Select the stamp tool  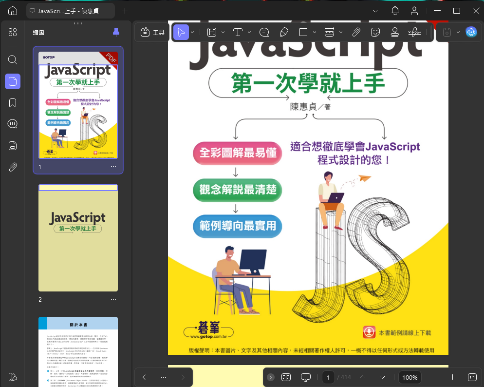coord(395,32)
